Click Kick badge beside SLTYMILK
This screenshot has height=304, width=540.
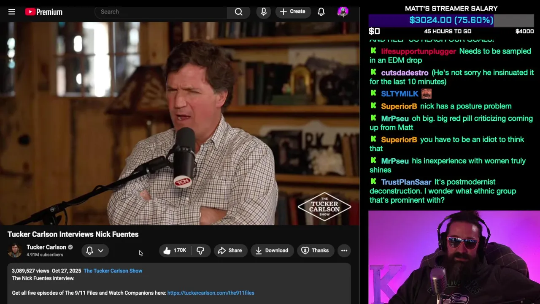373,93
